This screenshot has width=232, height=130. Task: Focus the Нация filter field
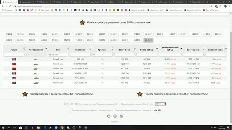tap(14, 55)
